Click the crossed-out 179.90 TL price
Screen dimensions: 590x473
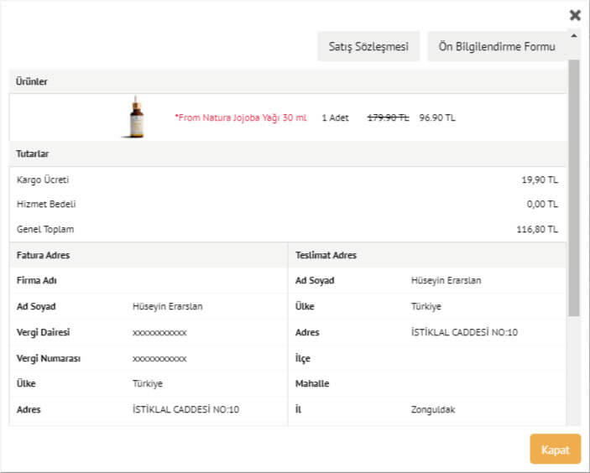pyautogui.click(x=388, y=118)
